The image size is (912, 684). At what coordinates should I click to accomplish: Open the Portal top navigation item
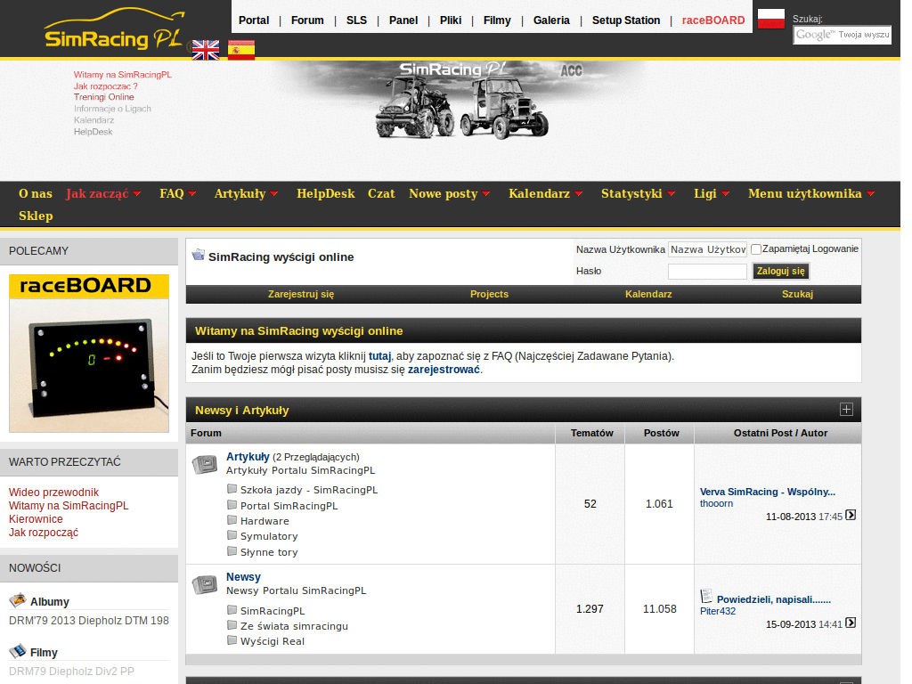click(254, 20)
